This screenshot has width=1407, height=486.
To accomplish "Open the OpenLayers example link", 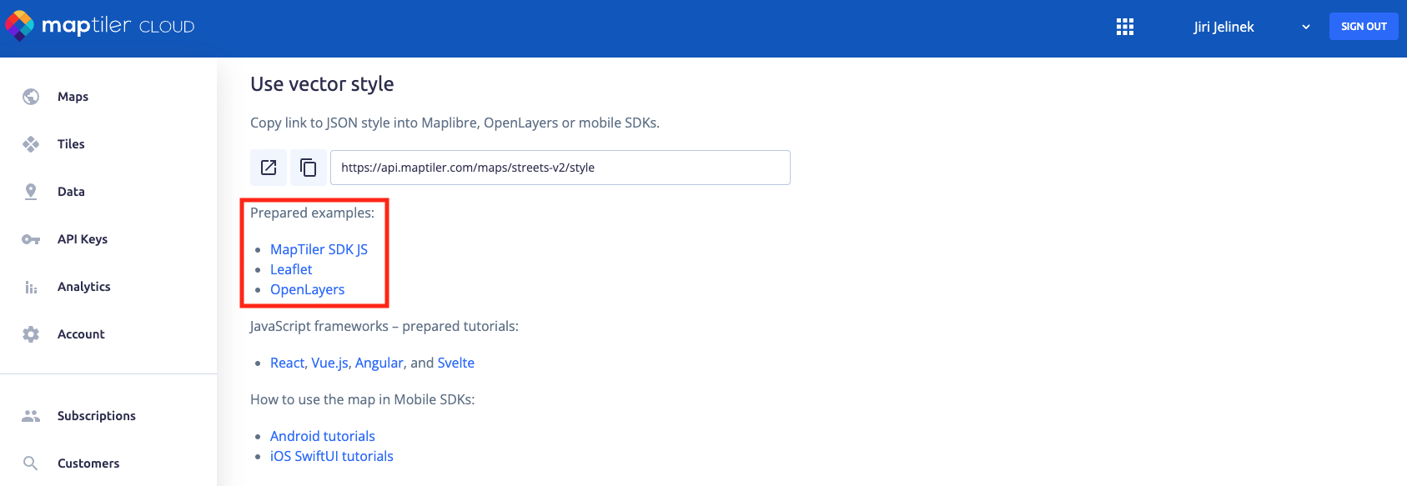I will coord(307,289).
